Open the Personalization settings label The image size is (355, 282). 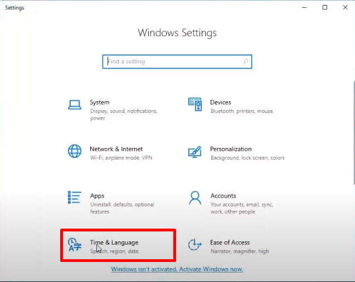(231, 149)
